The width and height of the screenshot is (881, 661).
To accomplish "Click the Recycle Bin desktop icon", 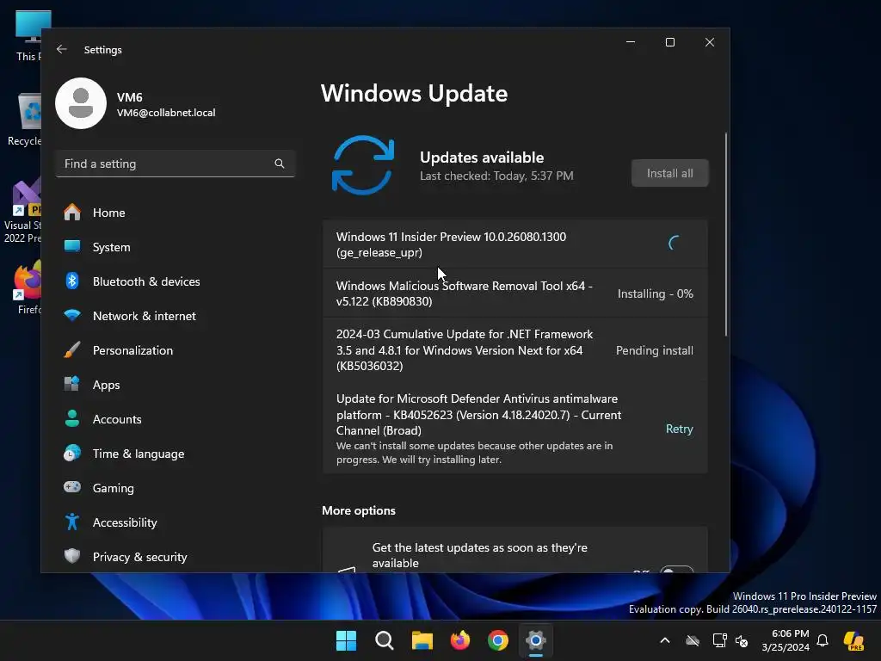I will 25,119.
